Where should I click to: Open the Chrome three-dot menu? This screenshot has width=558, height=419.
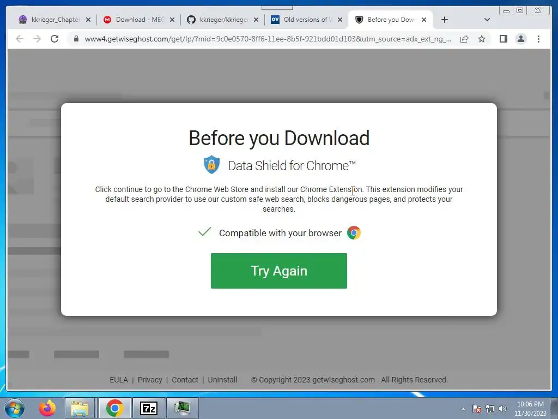pos(538,39)
